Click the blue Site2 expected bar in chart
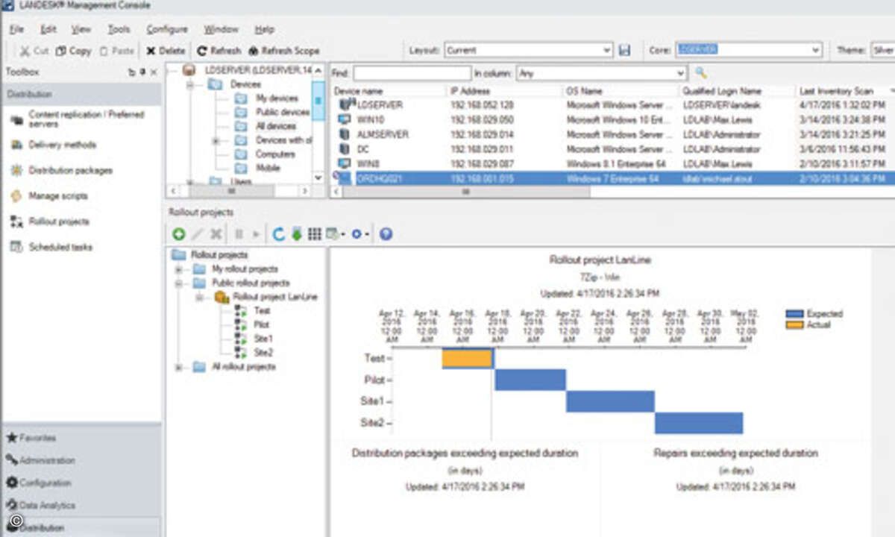Image resolution: width=895 pixels, height=537 pixels. pyautogui.click(x=699, y=423)
